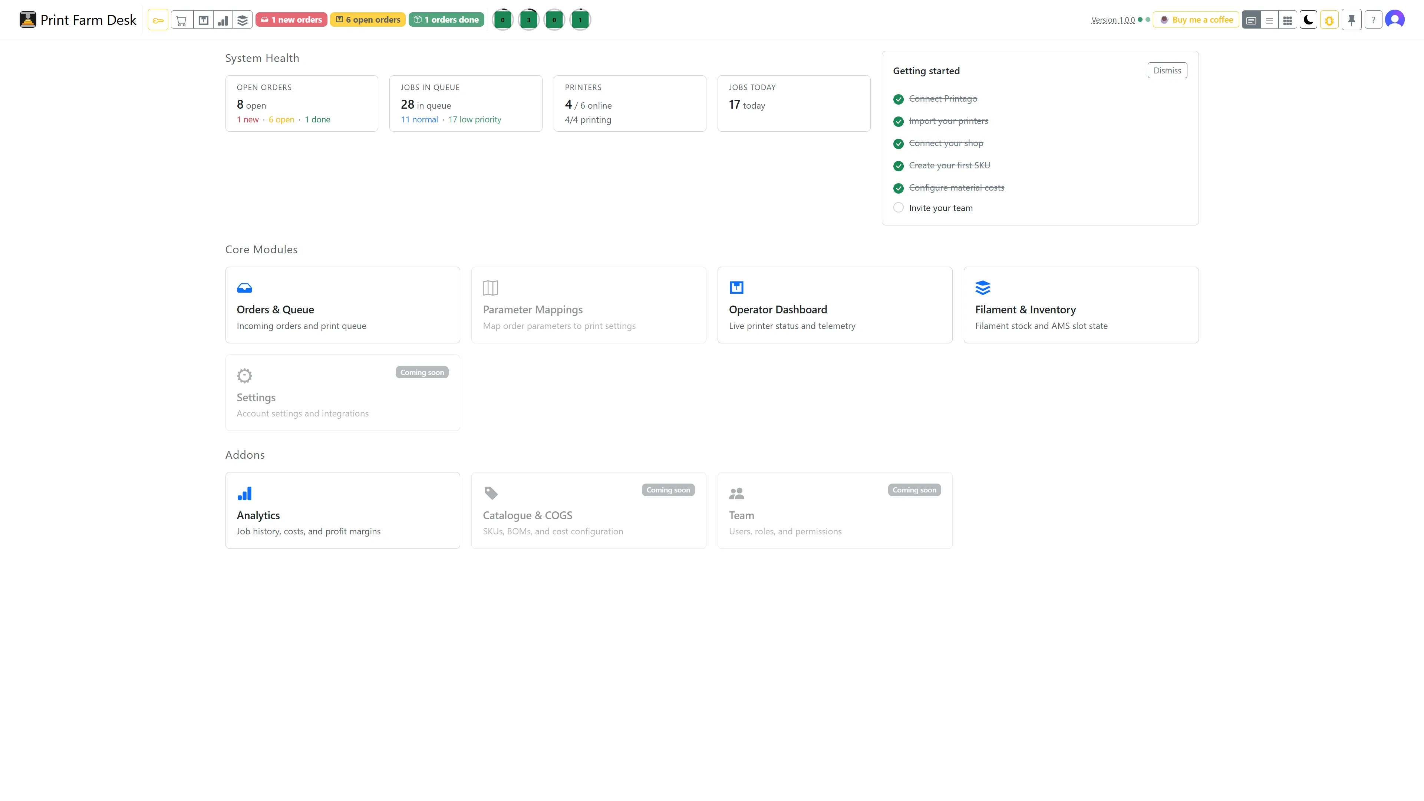Click the '1 done' orders count text
Screen dimensions: 1424x801
click(x=317, y=119)
